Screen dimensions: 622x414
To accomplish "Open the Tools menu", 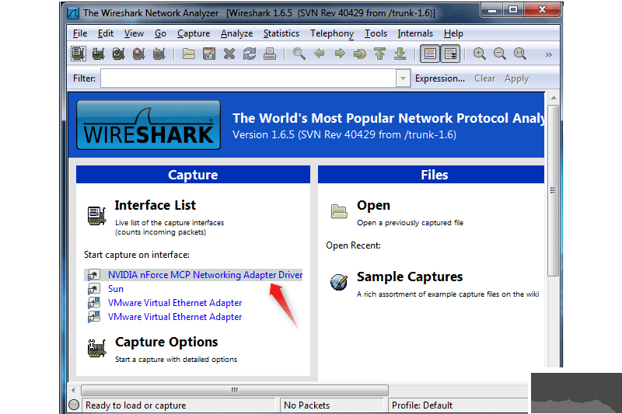I will click(x=376, y=33).
